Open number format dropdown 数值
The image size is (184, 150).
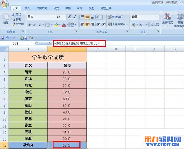tap(158, 17)
